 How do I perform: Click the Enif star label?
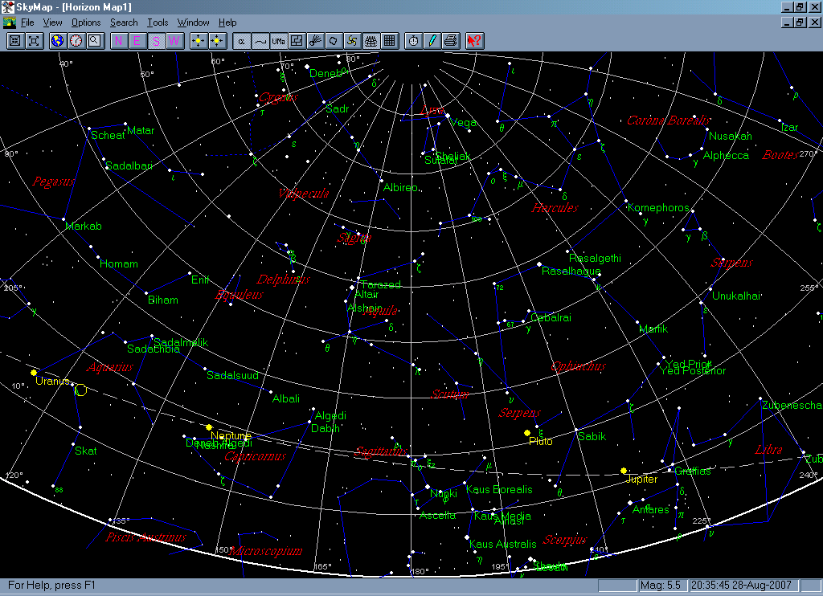coord(200,280)
